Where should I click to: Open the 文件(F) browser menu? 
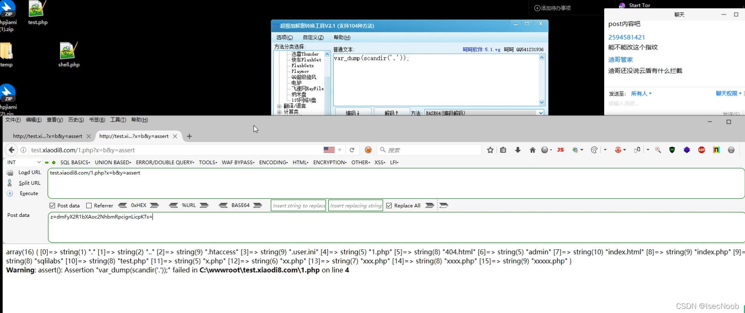13,120
